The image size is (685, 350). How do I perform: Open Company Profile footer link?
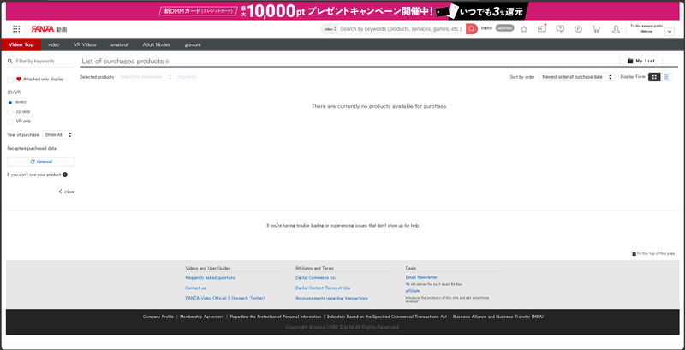[x=158, y=317]
